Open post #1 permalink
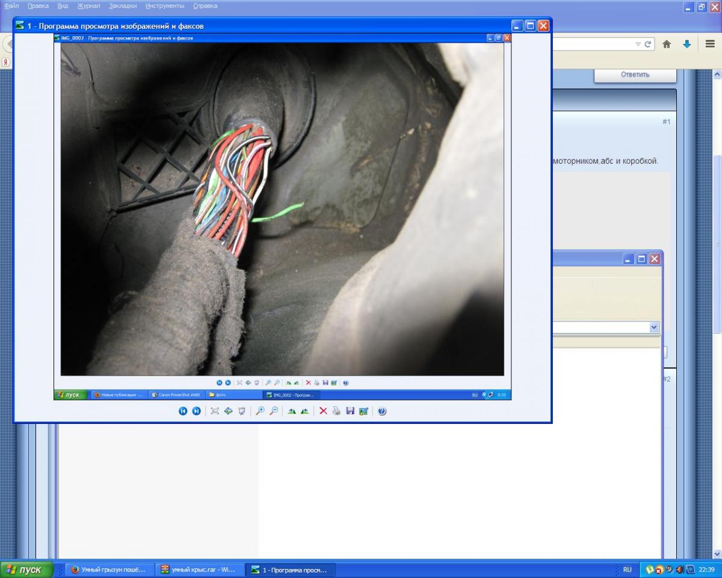Viewport: 722px width, 578px height. (666, 122)
